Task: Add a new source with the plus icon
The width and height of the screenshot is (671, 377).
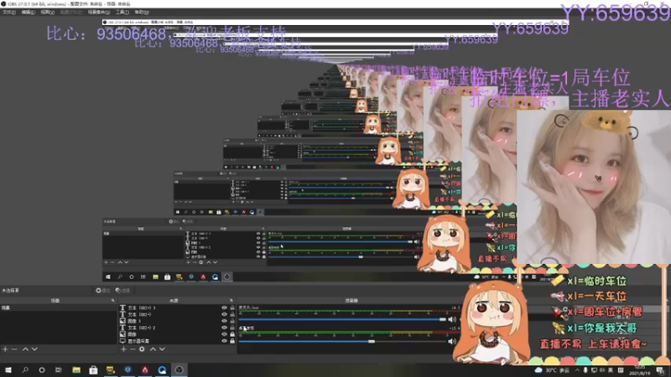Action: click(123, 349)
